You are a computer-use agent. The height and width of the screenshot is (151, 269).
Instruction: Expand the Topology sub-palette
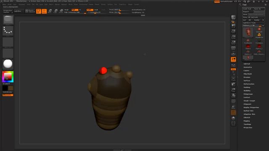[x=248, y=124]
